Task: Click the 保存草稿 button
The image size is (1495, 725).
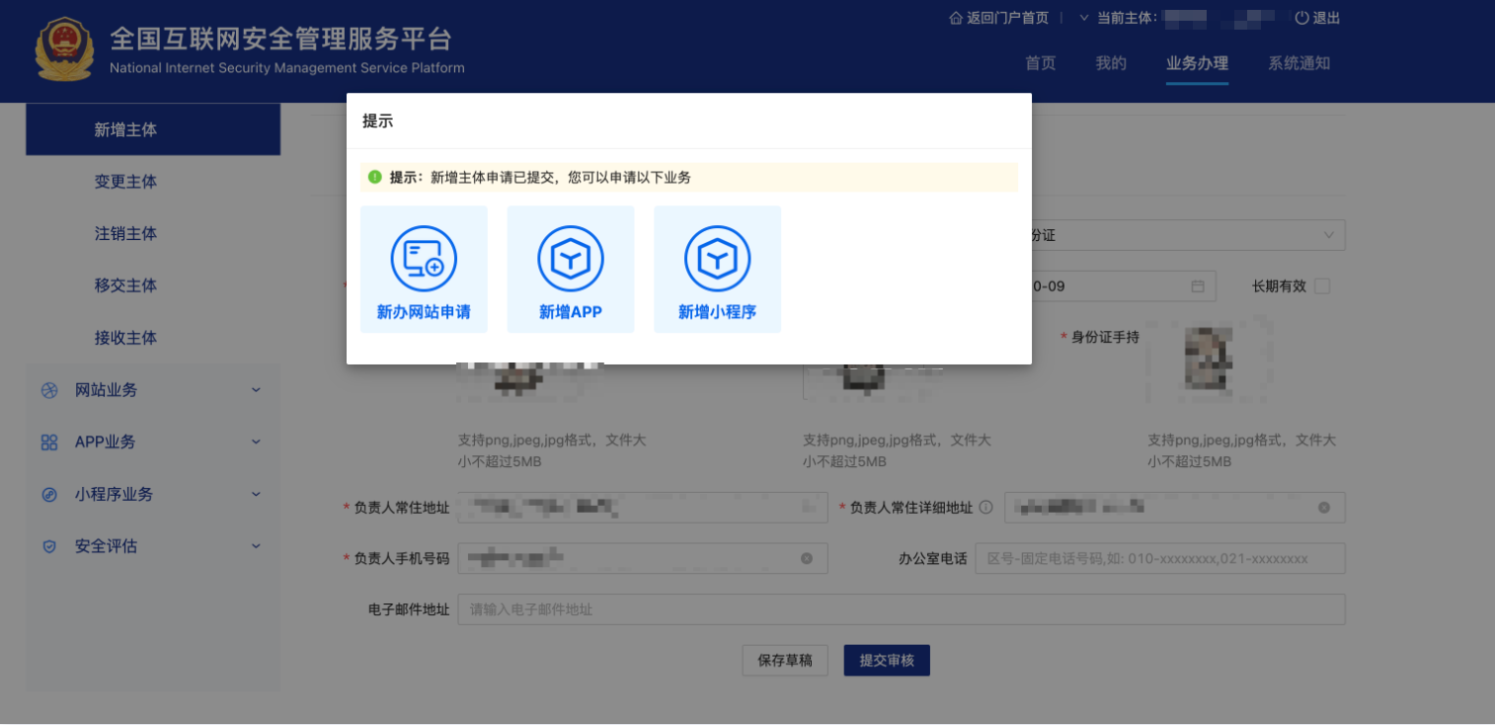Action: 784,660
